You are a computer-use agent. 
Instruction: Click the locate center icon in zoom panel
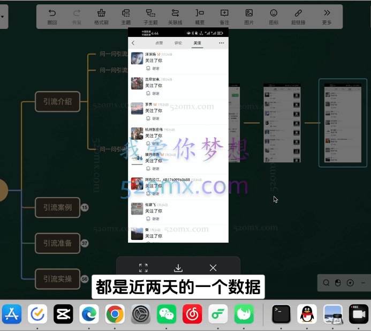(x=350, y=283)
